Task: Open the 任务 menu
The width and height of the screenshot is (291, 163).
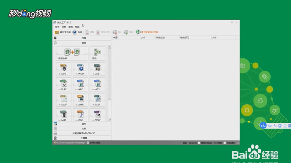Action: tap(57, 27)
